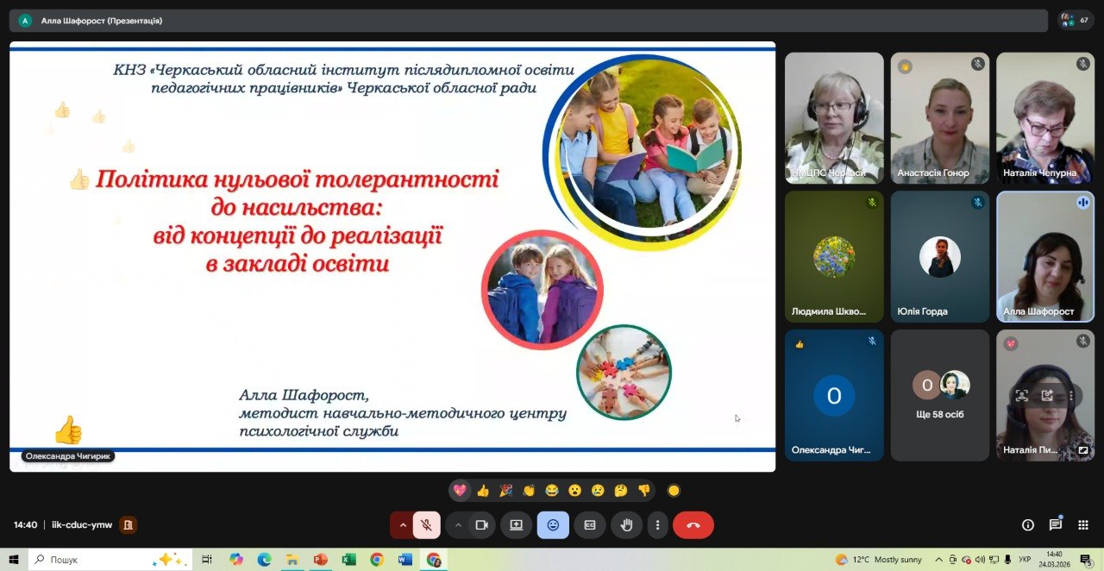Open the meeting chat panel

pos(1055,524)
